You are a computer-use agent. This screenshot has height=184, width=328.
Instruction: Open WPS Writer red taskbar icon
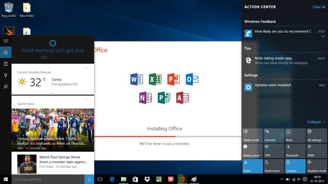pyautogui.click(x=171, y=179)
